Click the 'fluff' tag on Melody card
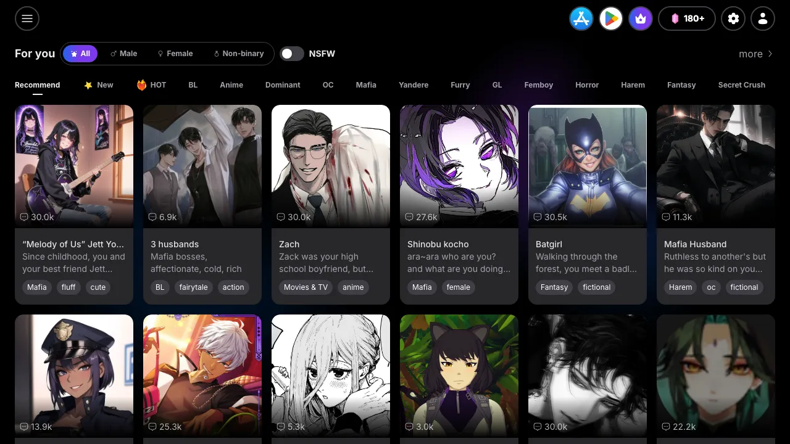The image size is (790, 444). [68, 287]
